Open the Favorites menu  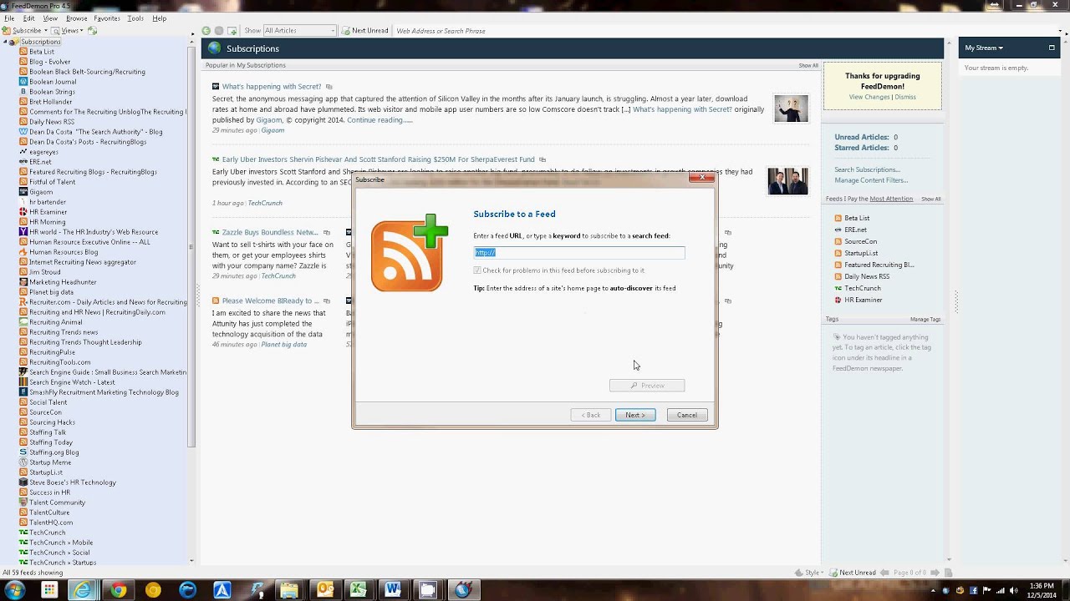107,18
